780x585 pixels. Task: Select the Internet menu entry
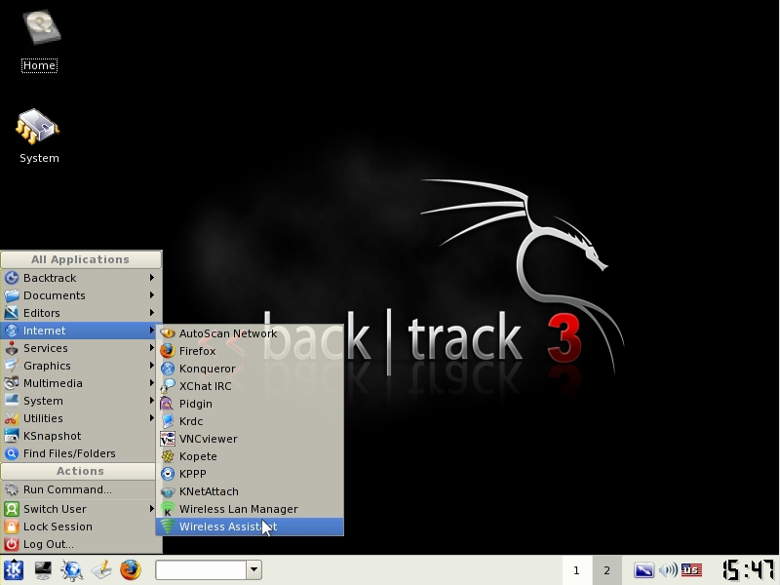[x=80, y=331]
